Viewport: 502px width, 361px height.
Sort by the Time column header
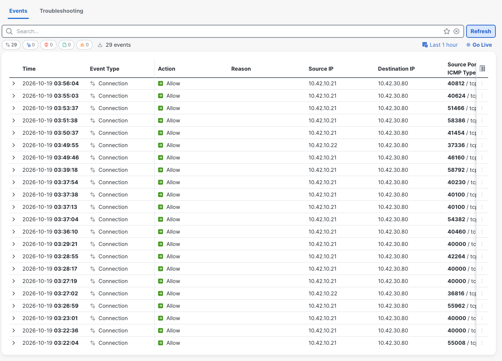pyautogui.click(x=29, y=69)
